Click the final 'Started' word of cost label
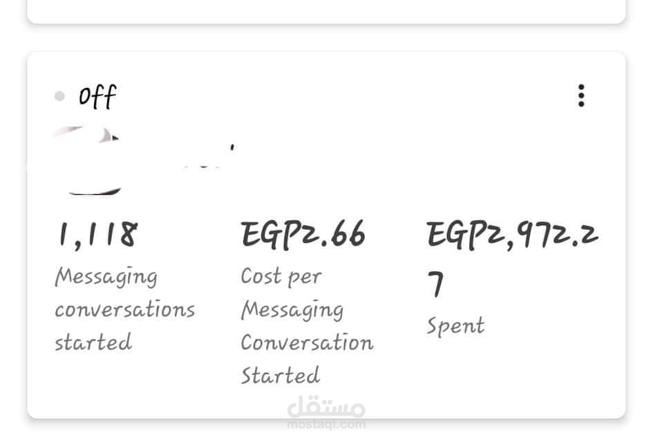Image resolution: width=653 pixels, height=440 pixels. [x=281, y=375]
